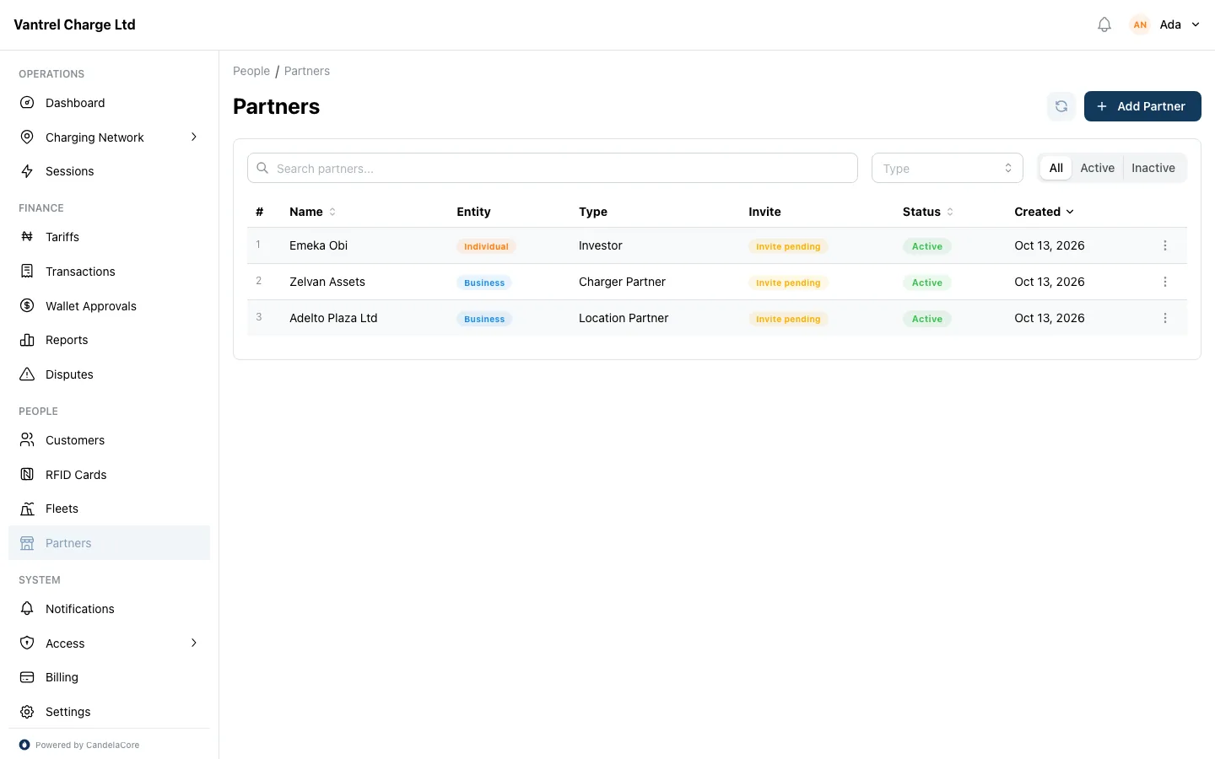Click the Fleets icon in sidebar
This screenshot has width=1215, height=759.
coord(27,509)
